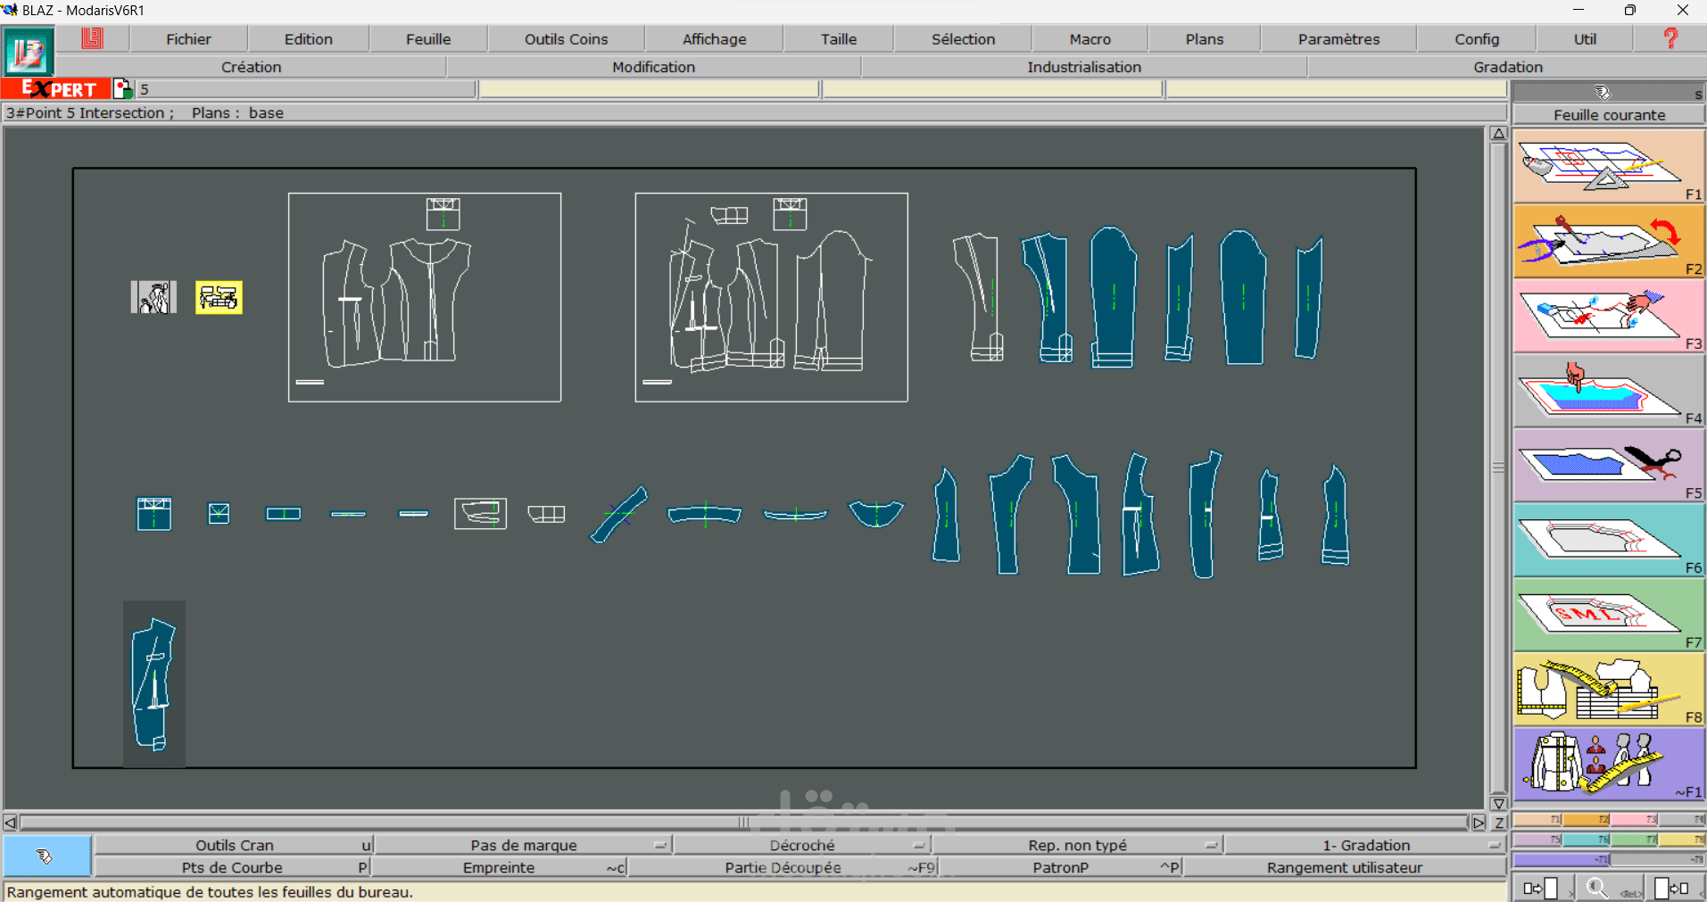Viewport: 1707px width, 902px height.
Task: Select the F4 finition toolbox icon
Action: 1608,391
